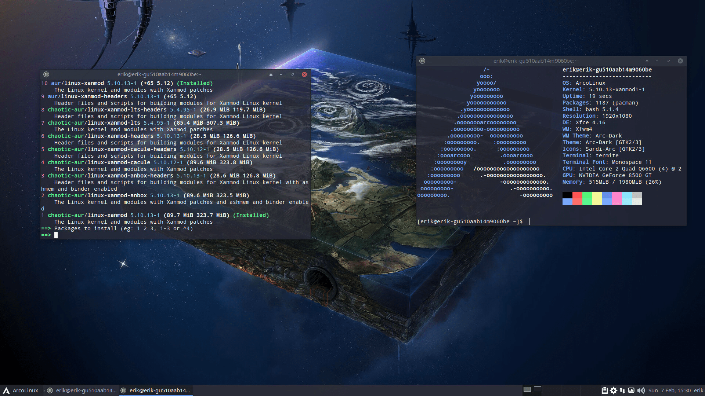The image size is (705, 396).
Task: Click the OS: ArcoLinux line
Action: point(584,83)
